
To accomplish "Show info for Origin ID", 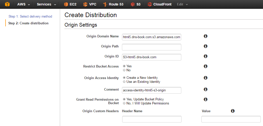I will [205, 56].
